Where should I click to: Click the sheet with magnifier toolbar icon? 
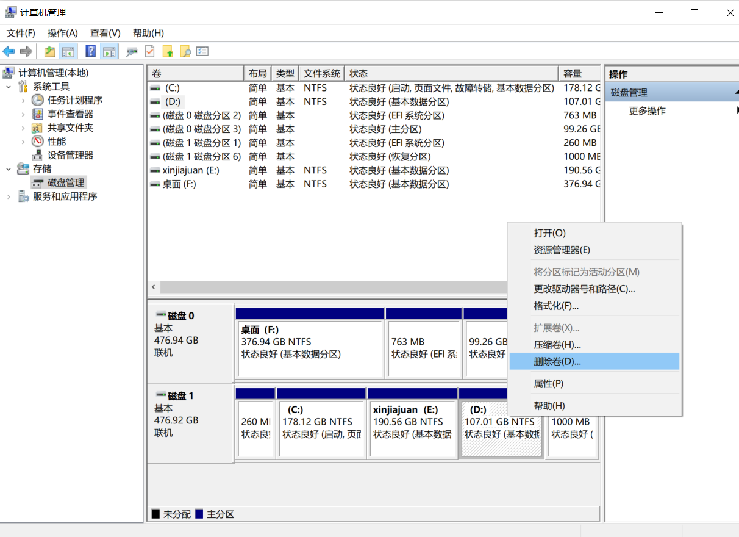click(x=185, y=52)
